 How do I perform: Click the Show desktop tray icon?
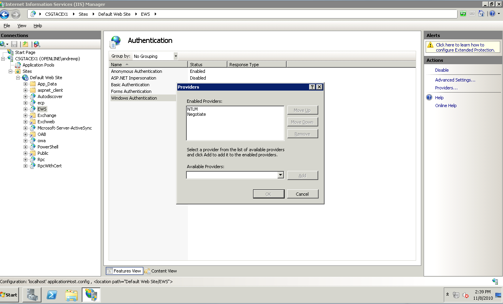(498, 295)
